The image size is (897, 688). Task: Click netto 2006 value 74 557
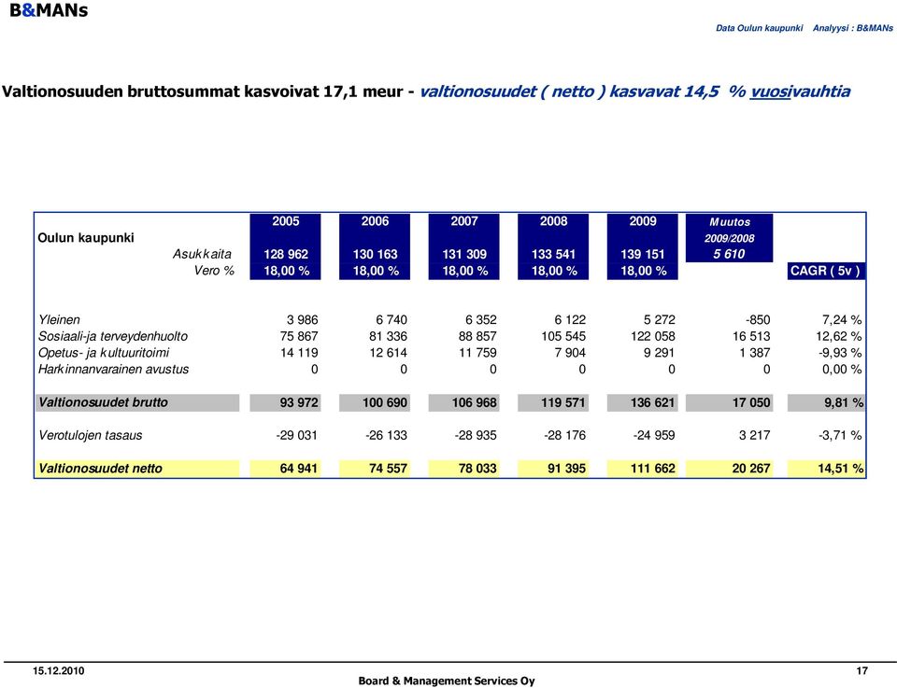388,469
